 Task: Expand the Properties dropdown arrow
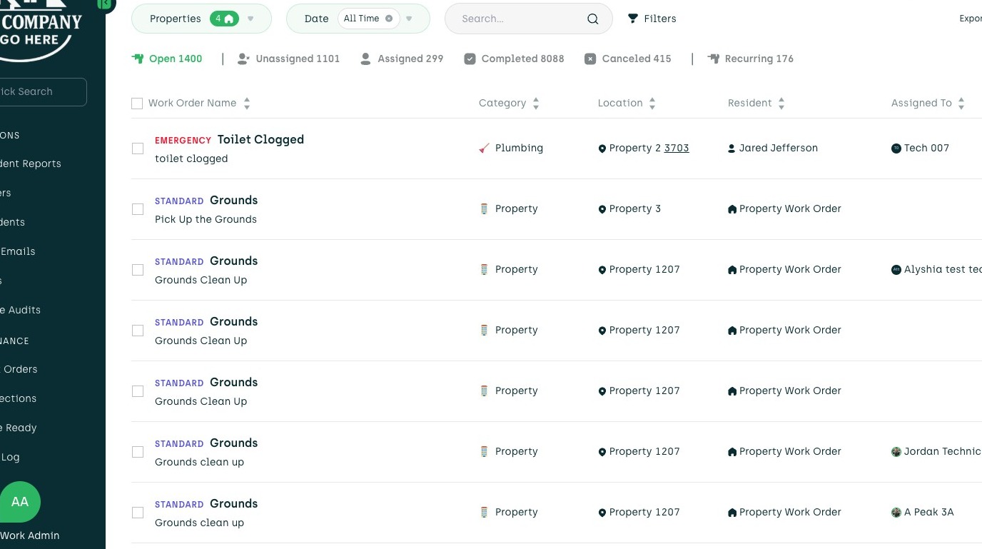pyautogui.click(x=250, y=19)
